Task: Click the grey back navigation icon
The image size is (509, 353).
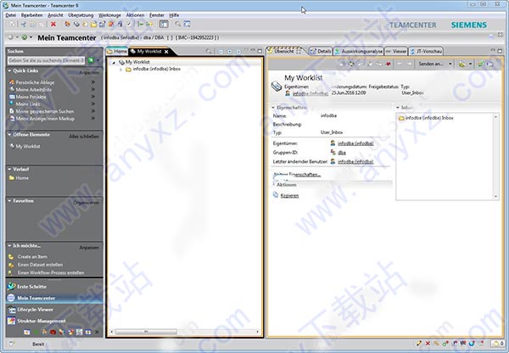Action: point(10,37)
